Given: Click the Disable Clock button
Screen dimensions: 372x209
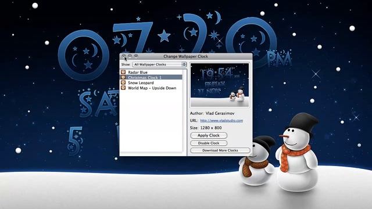Looking at the screenshot, I should pyautogui.click(x=209, y=143).
